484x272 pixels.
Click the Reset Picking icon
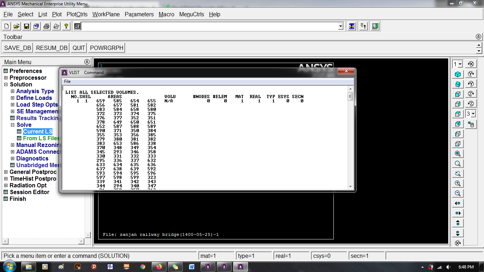click(x=364, y=26)
